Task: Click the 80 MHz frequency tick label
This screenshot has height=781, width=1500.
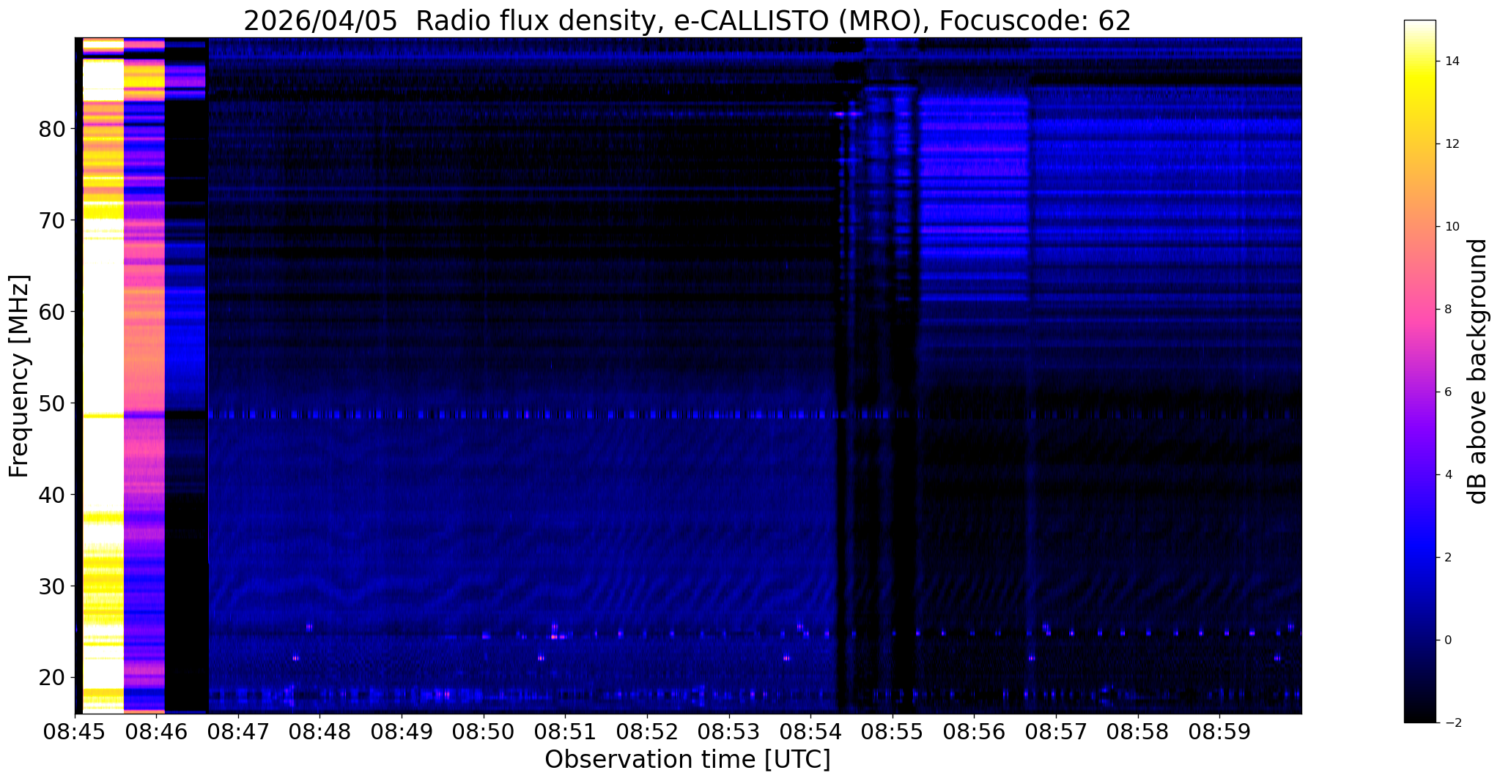Action: point(52,130)
